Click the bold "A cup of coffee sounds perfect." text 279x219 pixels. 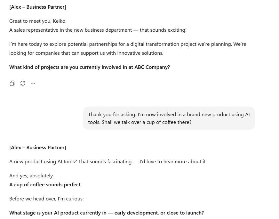45,185
